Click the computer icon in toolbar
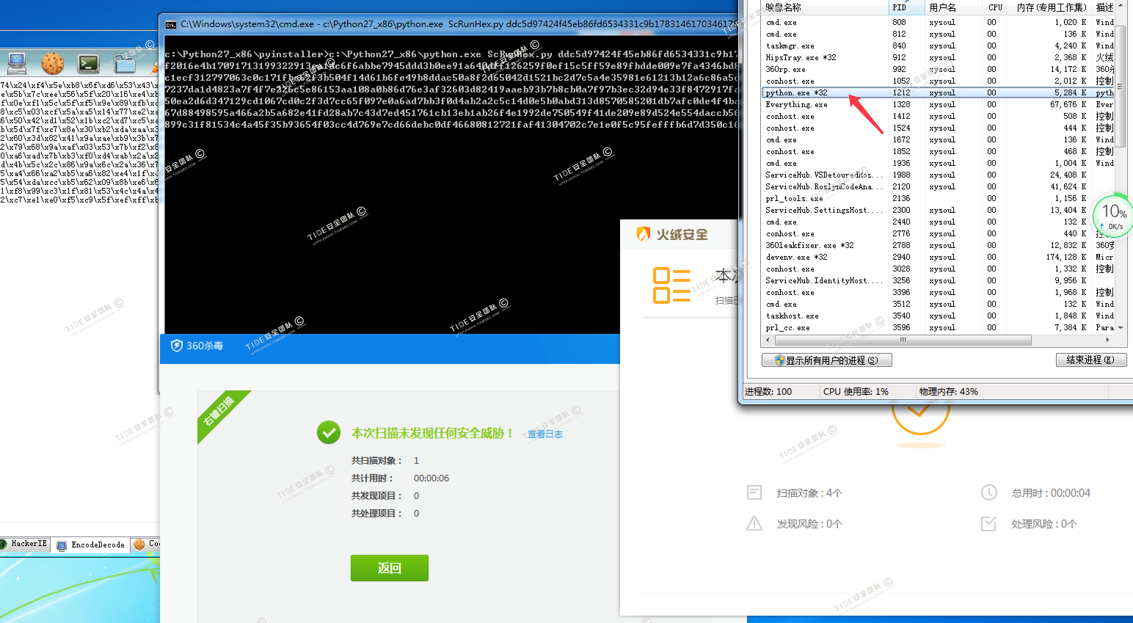This screenshot has height=623, width=1133. coord(17,64)
